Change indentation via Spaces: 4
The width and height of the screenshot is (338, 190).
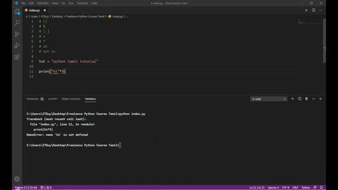pyautogui.click(x=273, y=187)
